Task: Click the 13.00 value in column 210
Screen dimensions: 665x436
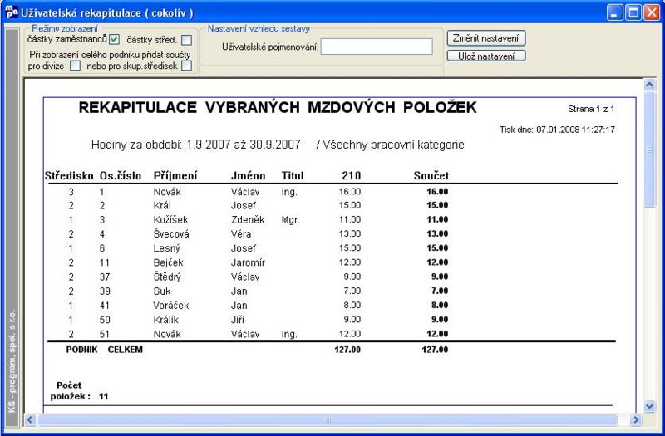Action: click(350, 233)
